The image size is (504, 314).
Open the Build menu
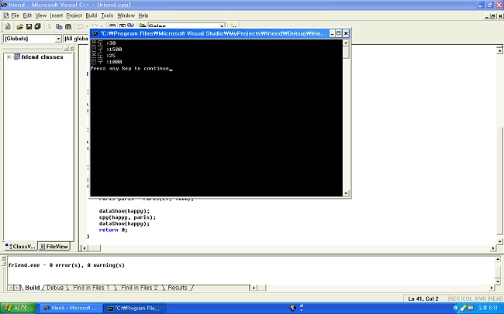point(91,15)
